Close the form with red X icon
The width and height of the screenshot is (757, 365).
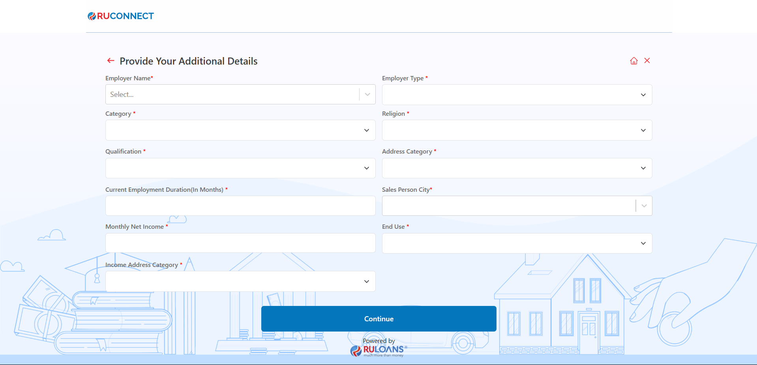(647, 61)
